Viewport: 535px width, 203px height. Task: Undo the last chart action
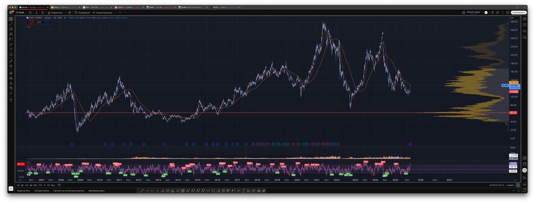click(x=120, y=13)
